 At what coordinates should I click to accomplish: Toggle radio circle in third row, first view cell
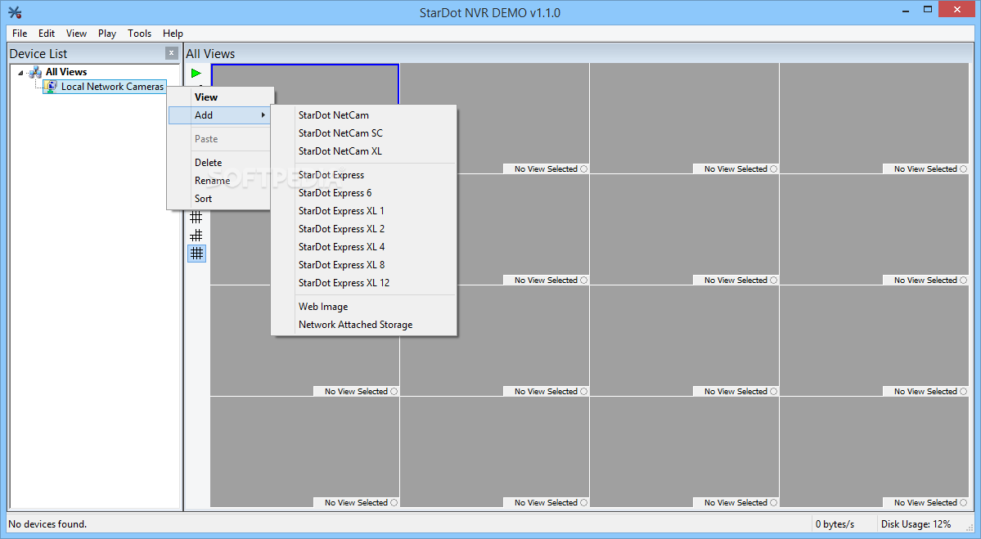pos(394,392)
